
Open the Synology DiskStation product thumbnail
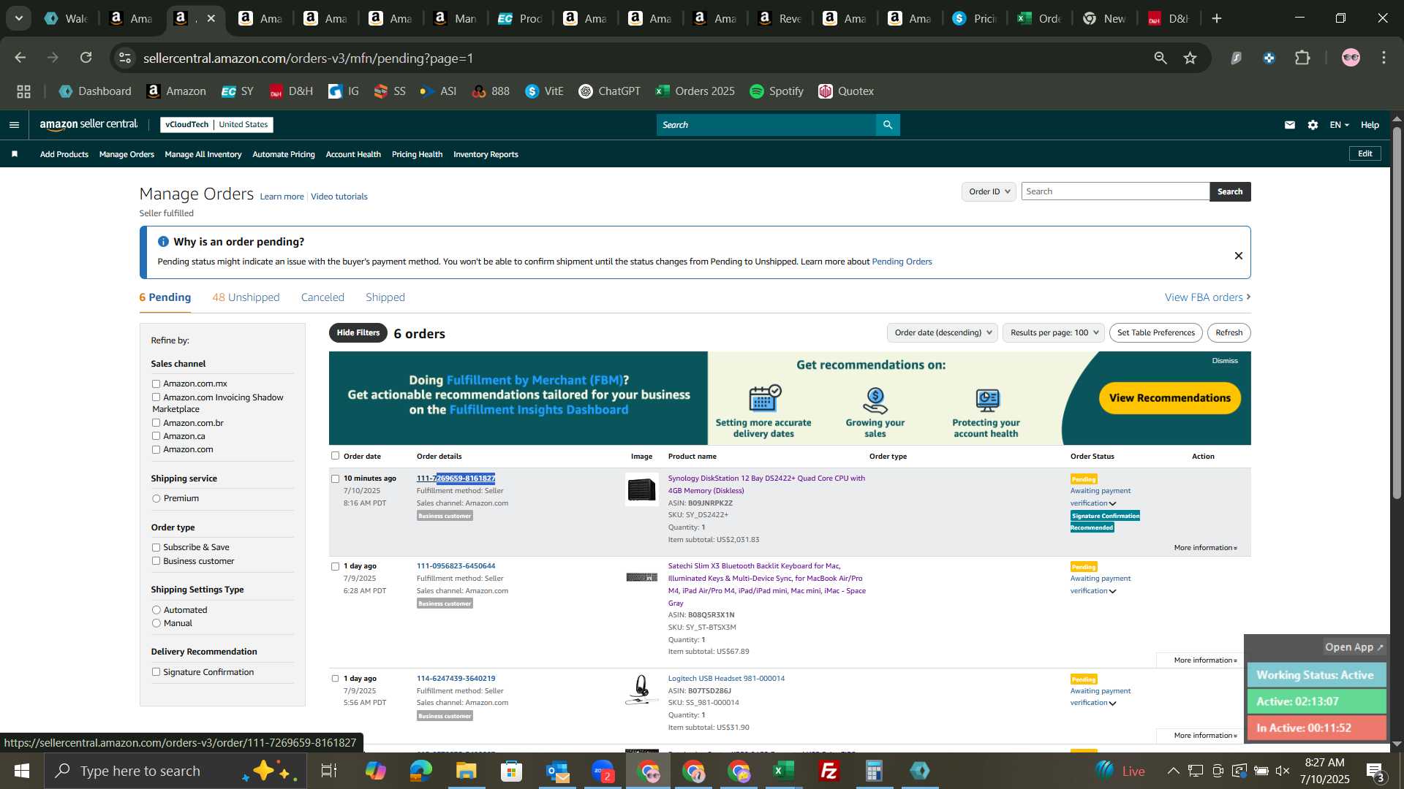coord(641,489)
